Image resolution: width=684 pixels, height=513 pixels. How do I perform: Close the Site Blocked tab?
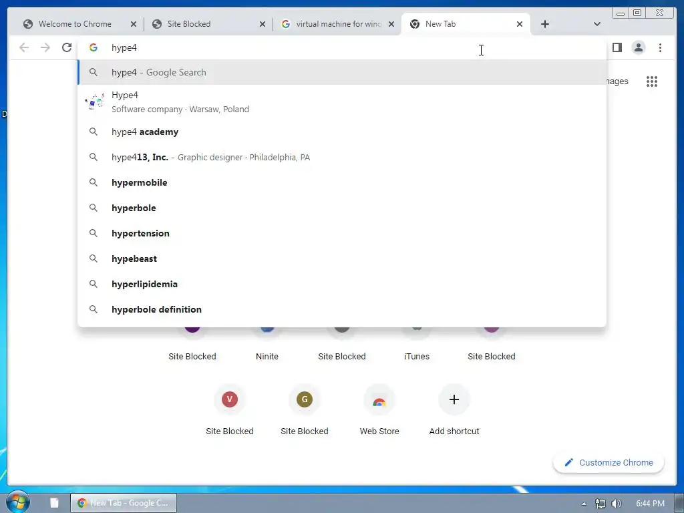(262, 24)
